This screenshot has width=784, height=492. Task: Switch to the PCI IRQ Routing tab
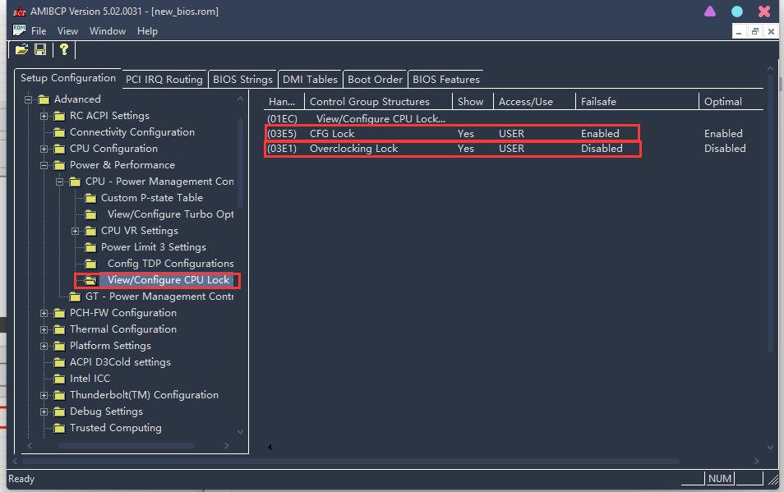tap(164, 80)
